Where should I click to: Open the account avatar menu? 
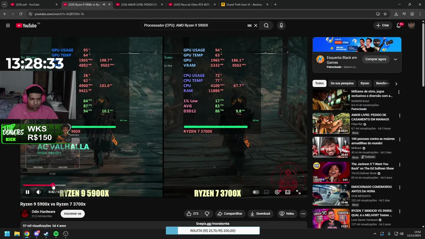pos(411,26)
